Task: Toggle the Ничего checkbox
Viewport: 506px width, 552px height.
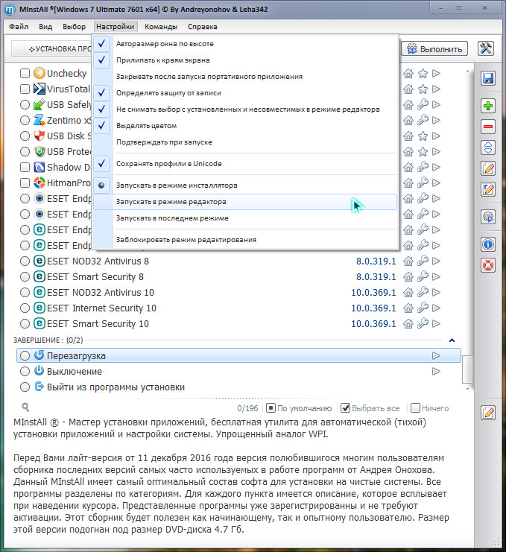Action: tap(416, 408)
